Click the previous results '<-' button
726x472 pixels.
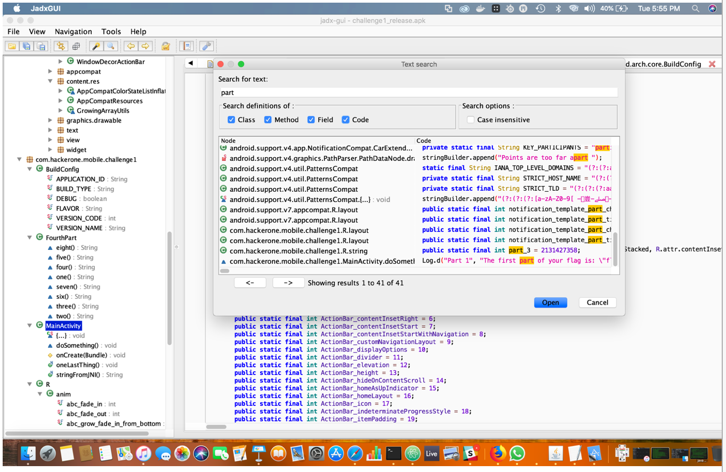click(x=250, y=283)
